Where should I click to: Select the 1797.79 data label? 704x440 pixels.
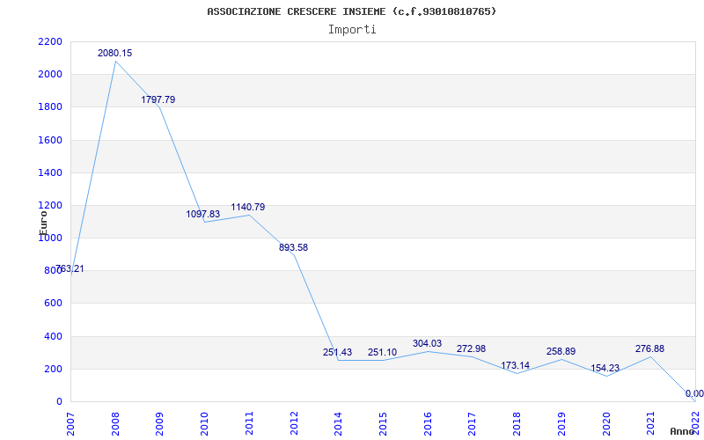158,99
